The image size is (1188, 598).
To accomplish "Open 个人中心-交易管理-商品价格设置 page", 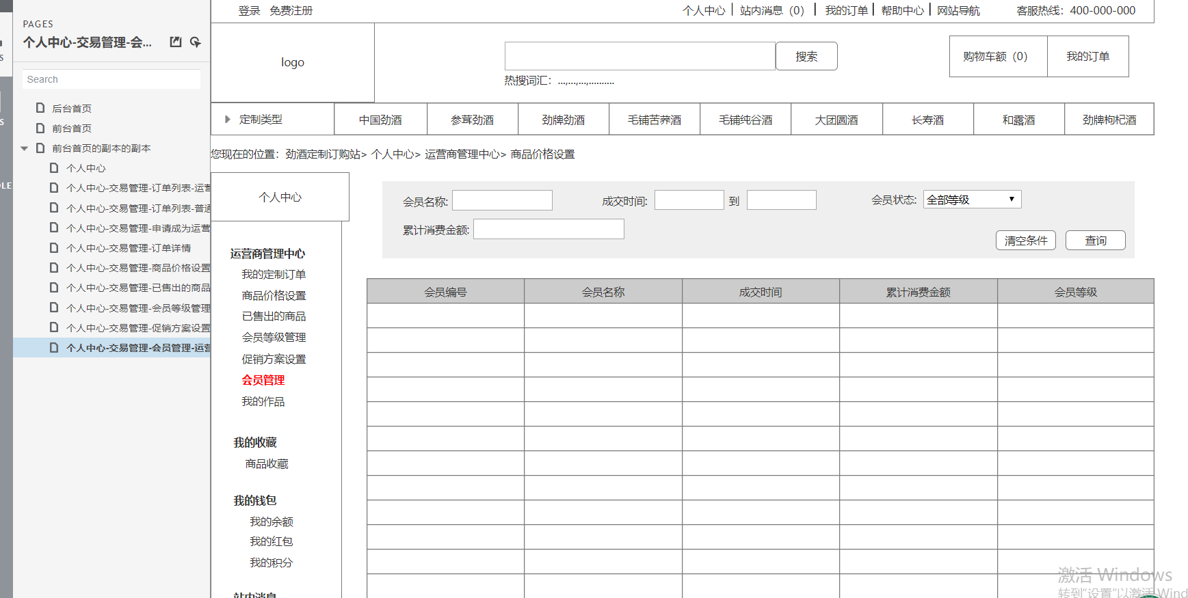I will click(x=138, y=268).
